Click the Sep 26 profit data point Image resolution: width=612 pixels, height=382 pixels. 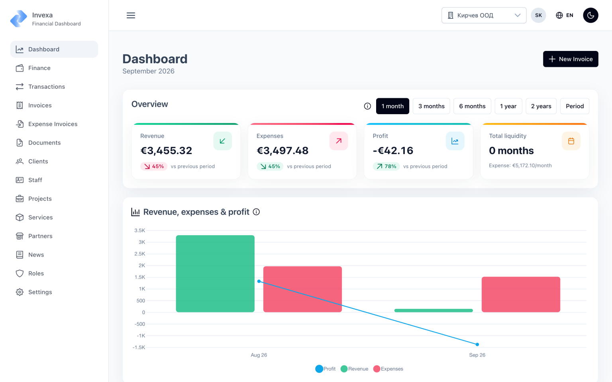(477, 345)
